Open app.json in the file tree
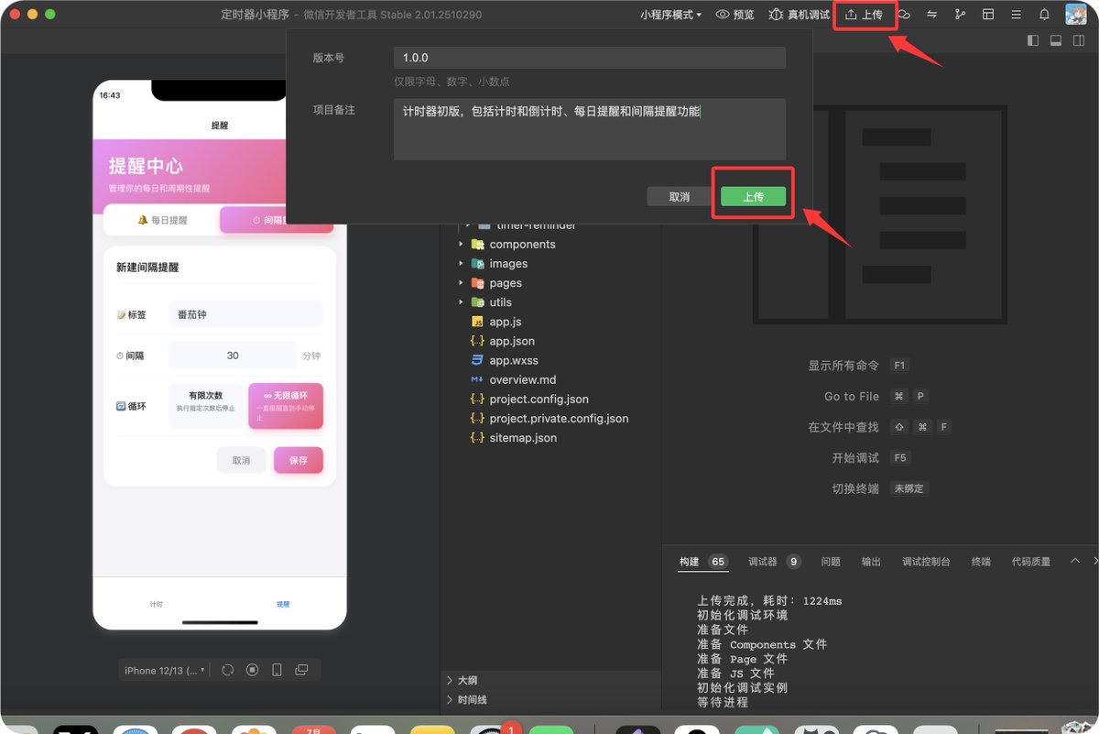The height and width of the screenshot is (734, 1099). (x=512, y=341)
